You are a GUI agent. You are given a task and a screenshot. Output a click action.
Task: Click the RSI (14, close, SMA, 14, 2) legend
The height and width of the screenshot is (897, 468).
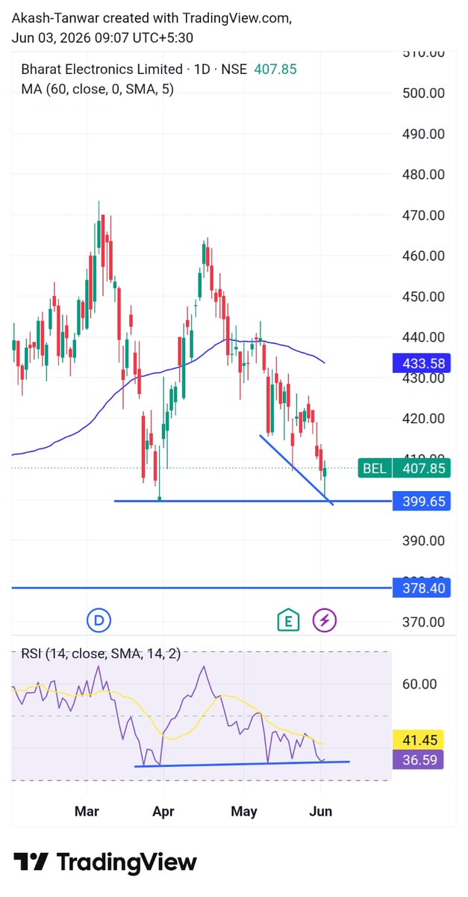pyautogui.click(x=100, y=654)
